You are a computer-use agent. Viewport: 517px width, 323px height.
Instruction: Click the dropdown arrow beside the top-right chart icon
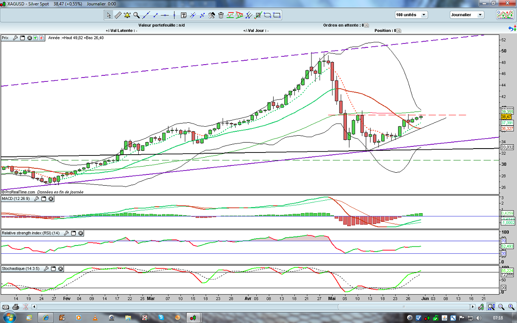tap(515, 15)
